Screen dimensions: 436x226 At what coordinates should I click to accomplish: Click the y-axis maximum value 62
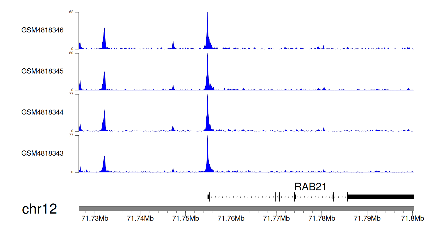click(x=71, y=12)
